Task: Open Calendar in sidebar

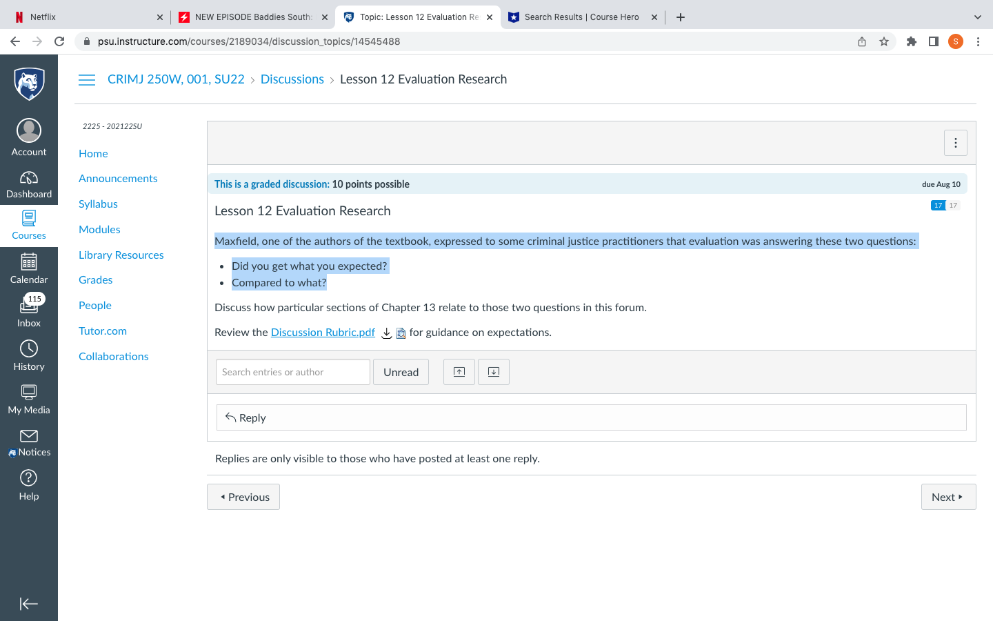Action: pyautogui.click(x=29, y=269)
